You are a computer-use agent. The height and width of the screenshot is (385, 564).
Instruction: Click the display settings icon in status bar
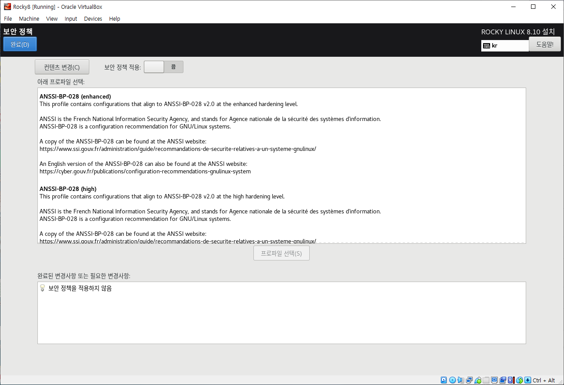(494, 380)
